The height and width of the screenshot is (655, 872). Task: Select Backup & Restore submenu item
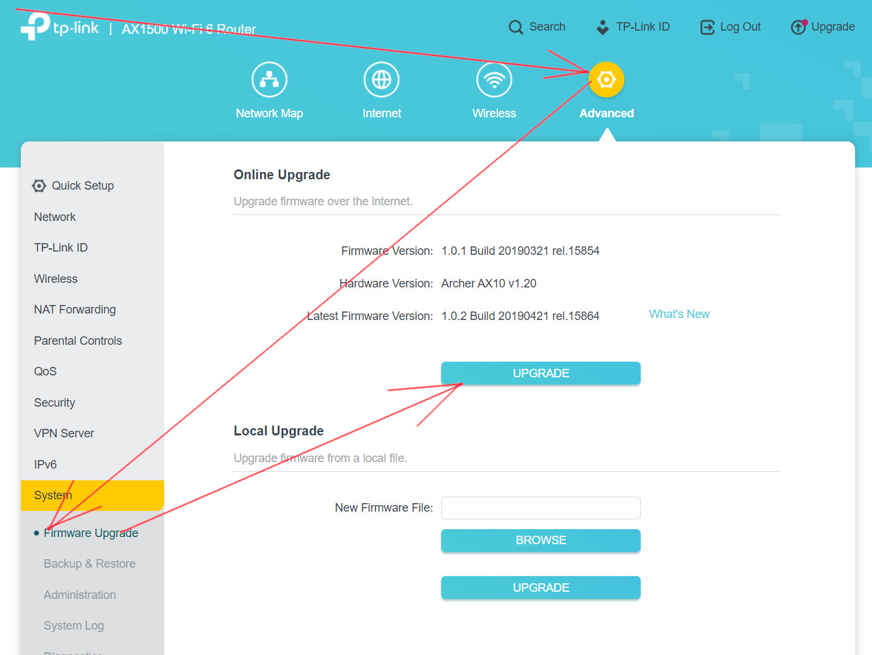(89, 564)
